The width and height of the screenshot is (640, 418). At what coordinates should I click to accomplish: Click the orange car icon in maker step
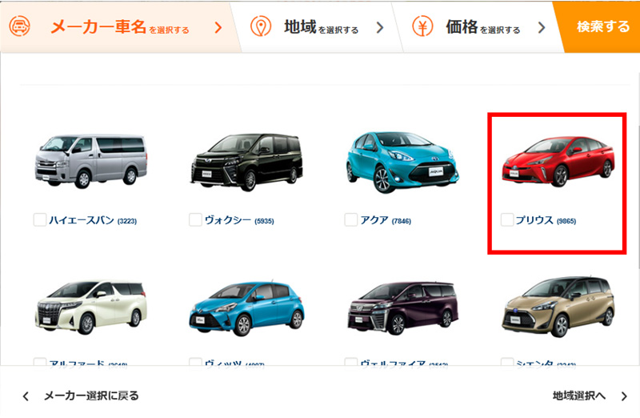(19, 26)
